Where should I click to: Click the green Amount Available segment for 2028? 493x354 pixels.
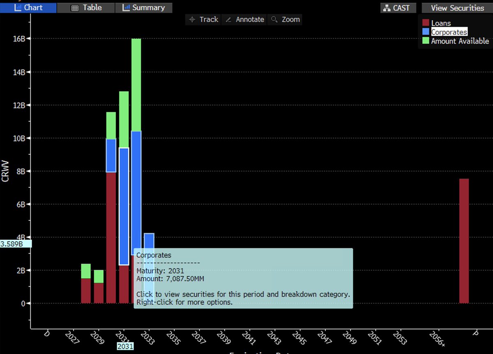86,271
